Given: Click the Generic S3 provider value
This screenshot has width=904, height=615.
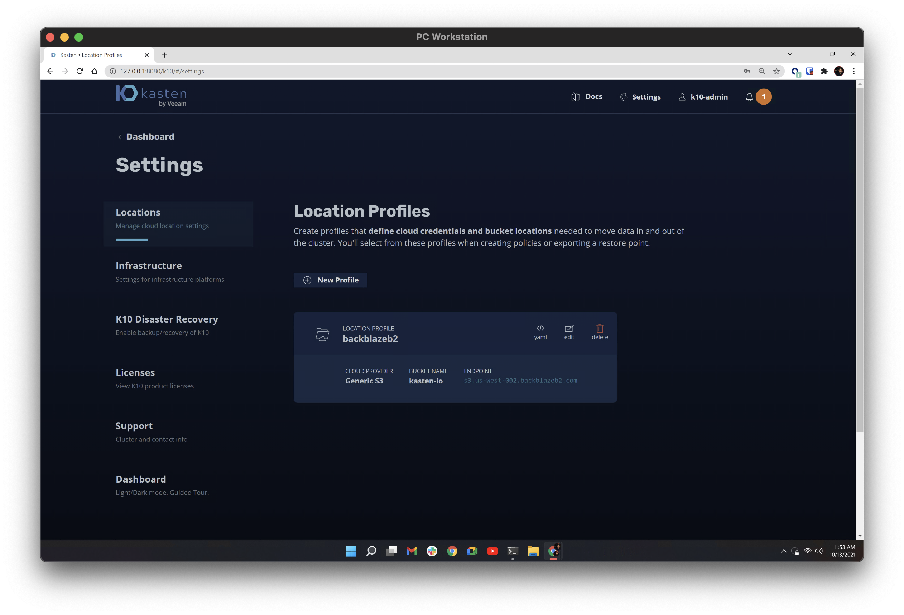Looking at the screenshot, I should point(364,381).
